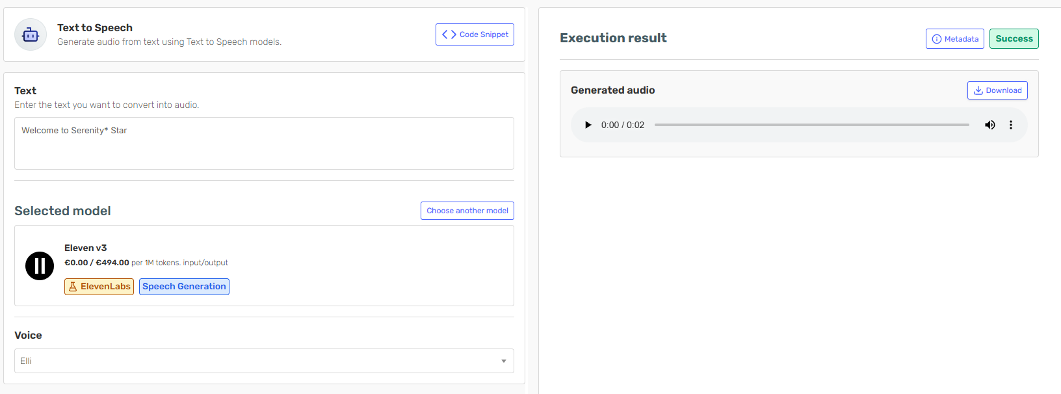Click the ElevenLabs flask tag
The height and width of the screenshot is (394, 1061).
coord(99,287)
